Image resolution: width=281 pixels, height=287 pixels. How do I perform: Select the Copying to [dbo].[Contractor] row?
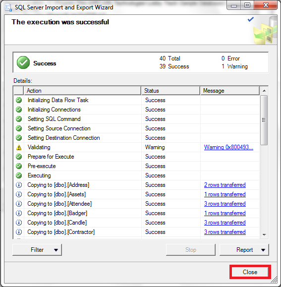(136, 232)
